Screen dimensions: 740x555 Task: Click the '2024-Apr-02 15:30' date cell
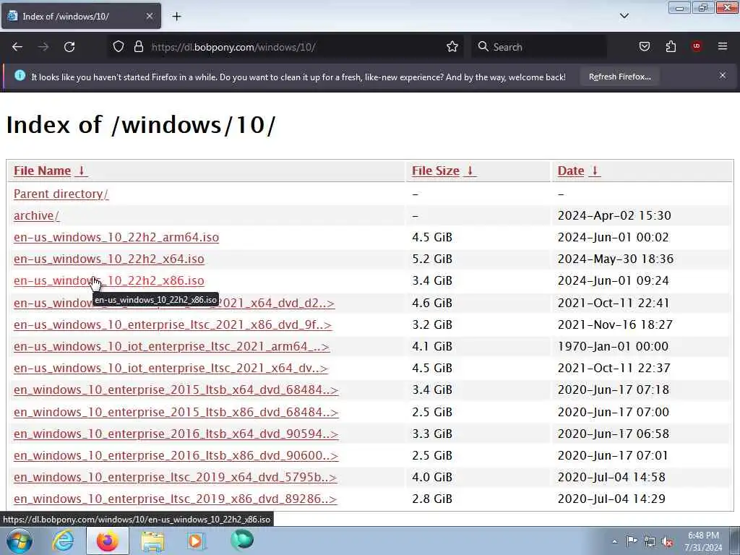[x=614, y=215]
